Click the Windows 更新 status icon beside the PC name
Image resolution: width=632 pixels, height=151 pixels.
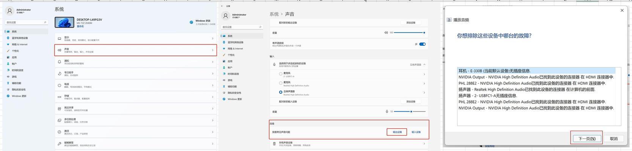pyautogui.click(x=192, y=22)
